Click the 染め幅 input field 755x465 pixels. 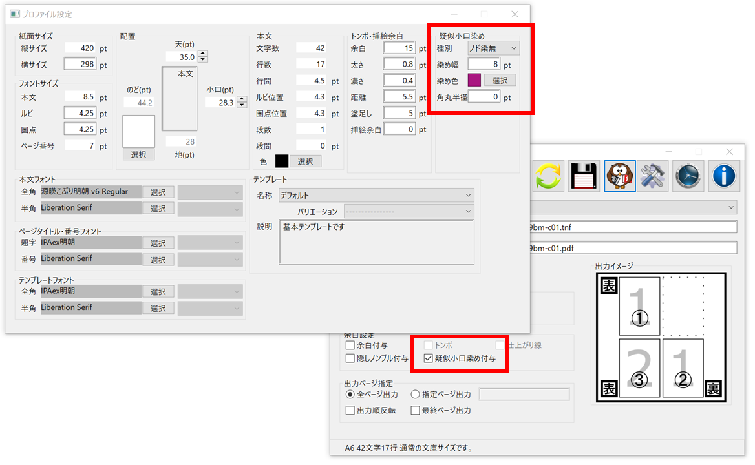tap(484, 64)
